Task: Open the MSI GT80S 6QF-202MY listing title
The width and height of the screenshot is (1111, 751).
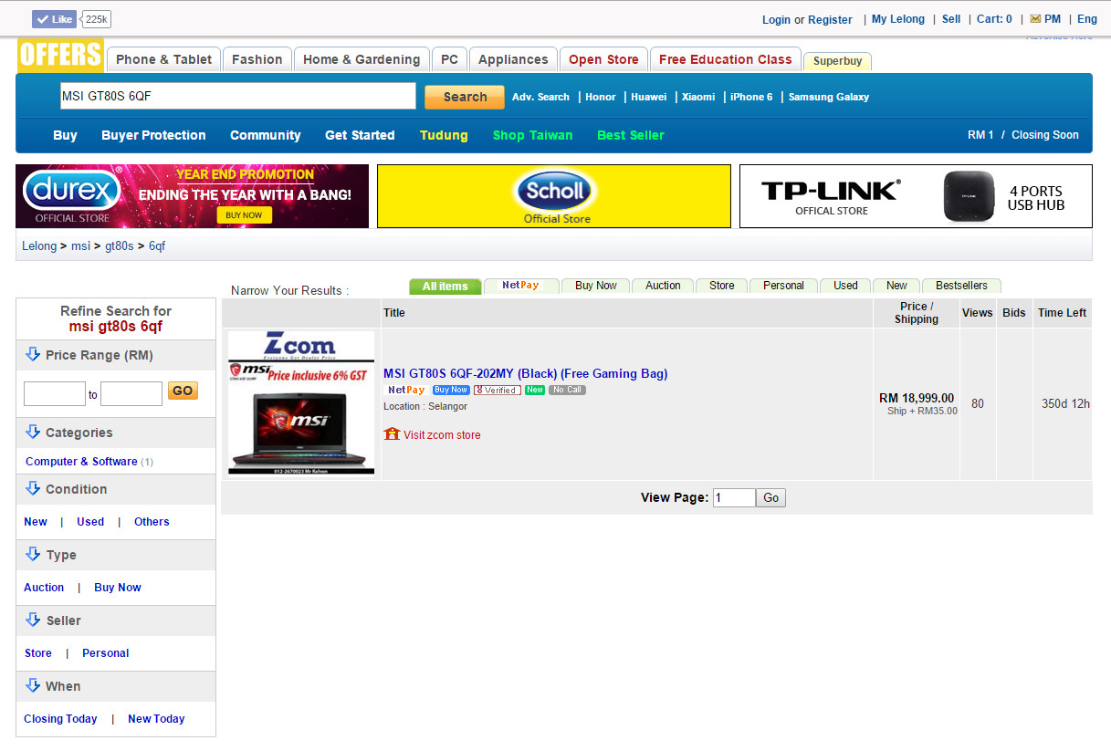Action: (x=525, y=373)
